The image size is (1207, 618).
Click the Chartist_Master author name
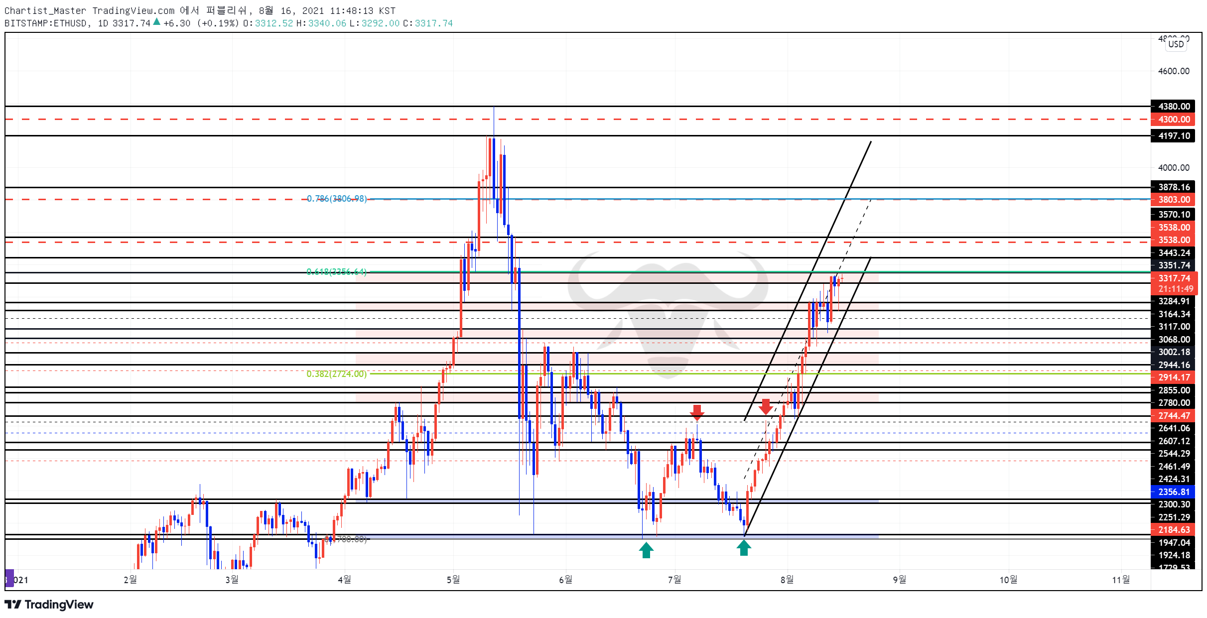[45, 10]
